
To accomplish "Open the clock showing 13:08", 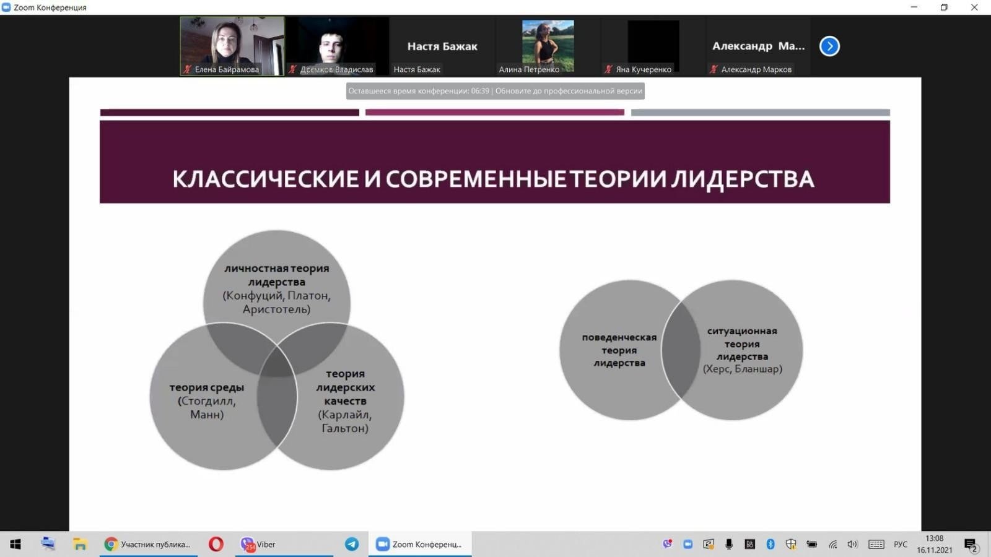I will tap(934, 544).
